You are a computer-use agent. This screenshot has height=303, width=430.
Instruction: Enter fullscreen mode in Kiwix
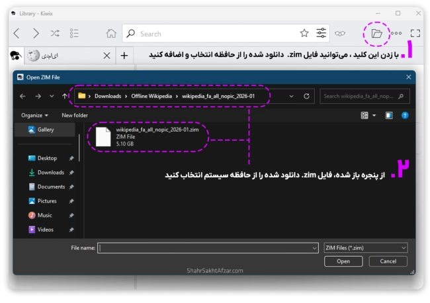click(x=415, y=34)
